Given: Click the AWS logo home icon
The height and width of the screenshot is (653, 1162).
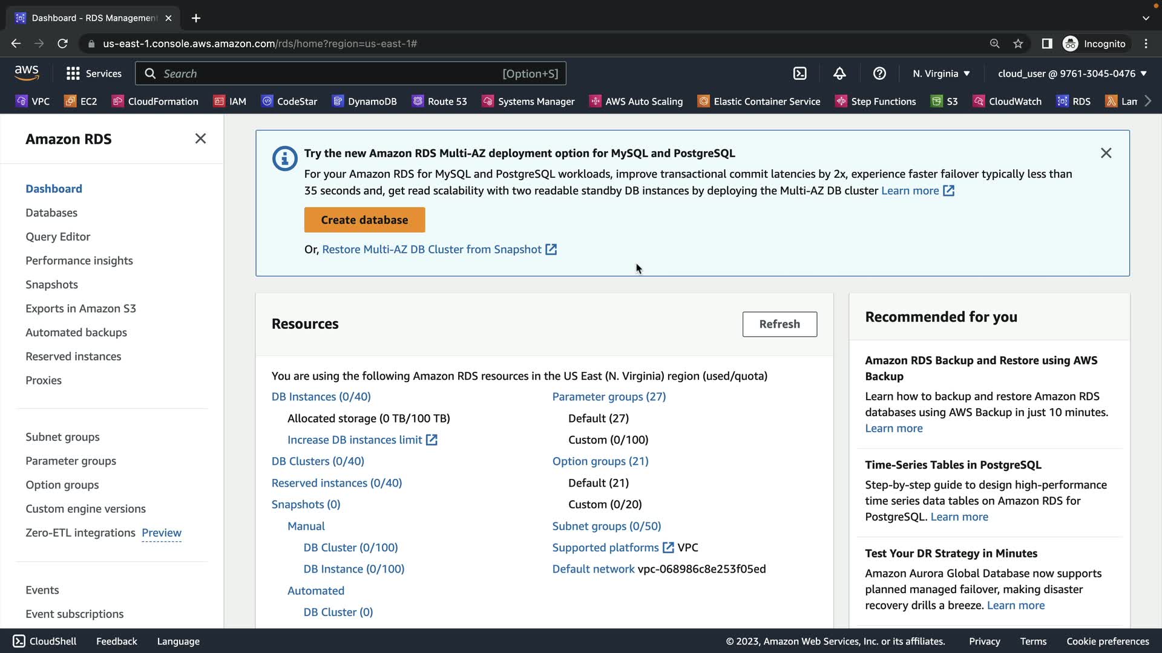Looking at the screenshot, I should pos(27,73).
